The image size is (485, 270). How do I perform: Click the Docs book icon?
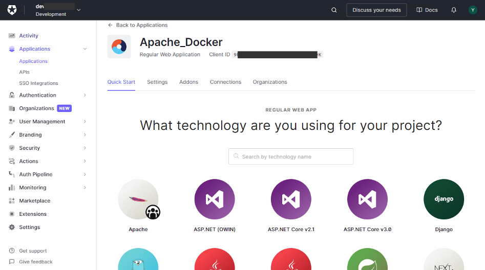pyautogui.click(x=419, y=10)
